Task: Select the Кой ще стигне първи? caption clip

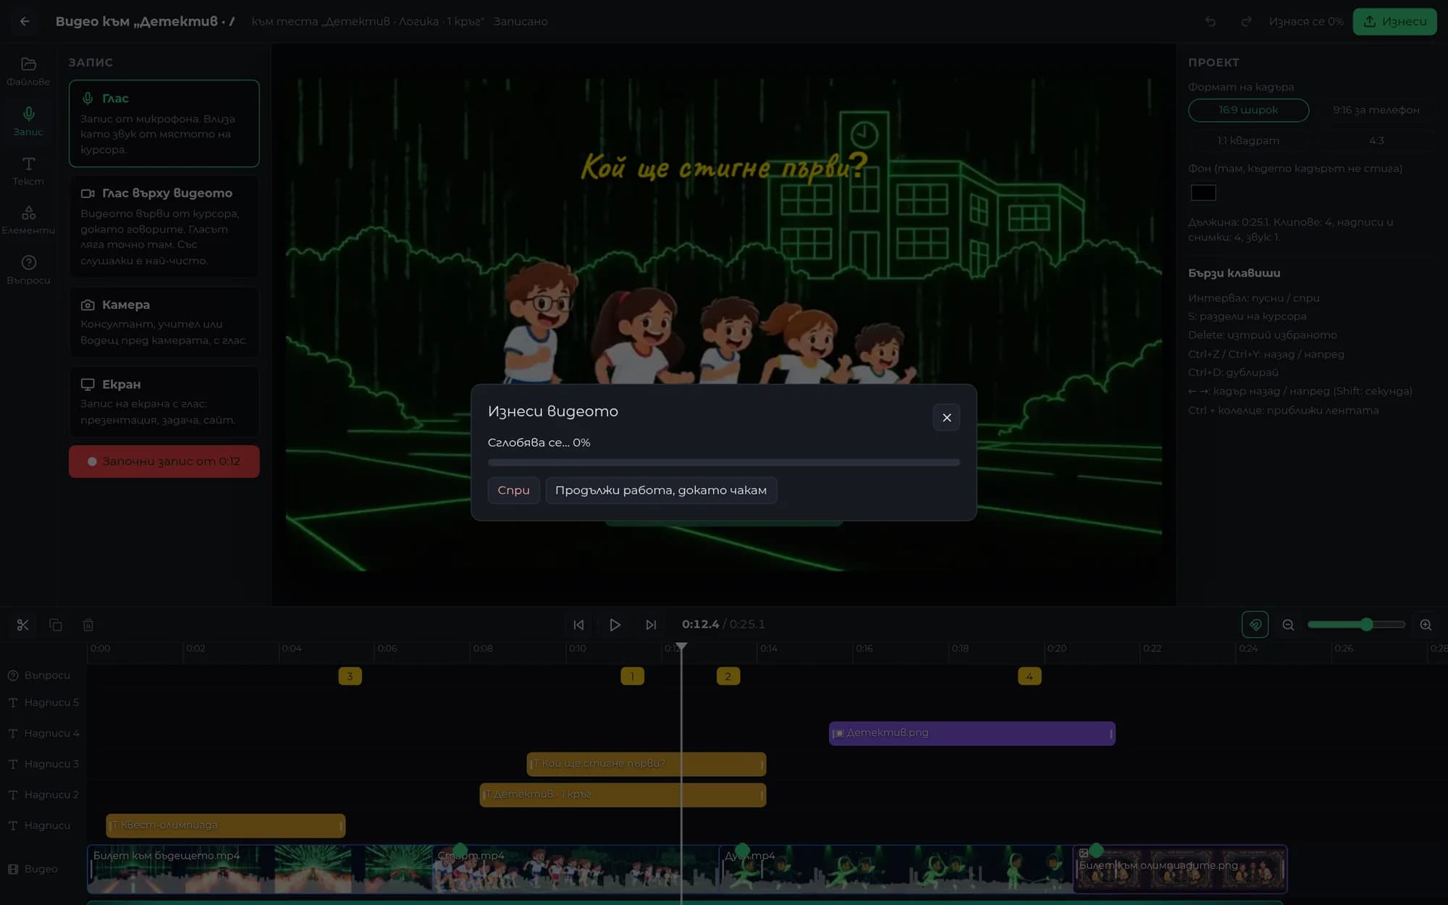Action: (646, 764)
